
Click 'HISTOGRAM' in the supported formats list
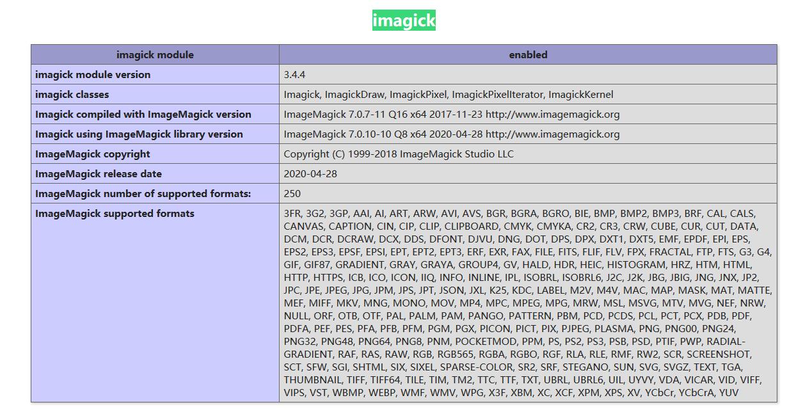[x=636, y=265]
